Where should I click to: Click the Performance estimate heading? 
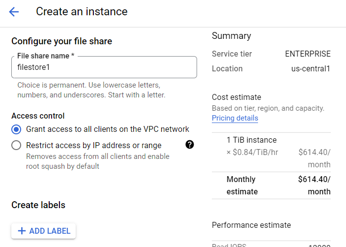click(x=251, y=225)
